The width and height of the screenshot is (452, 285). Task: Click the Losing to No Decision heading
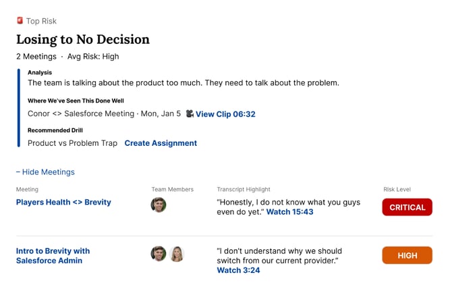point(83,40)
